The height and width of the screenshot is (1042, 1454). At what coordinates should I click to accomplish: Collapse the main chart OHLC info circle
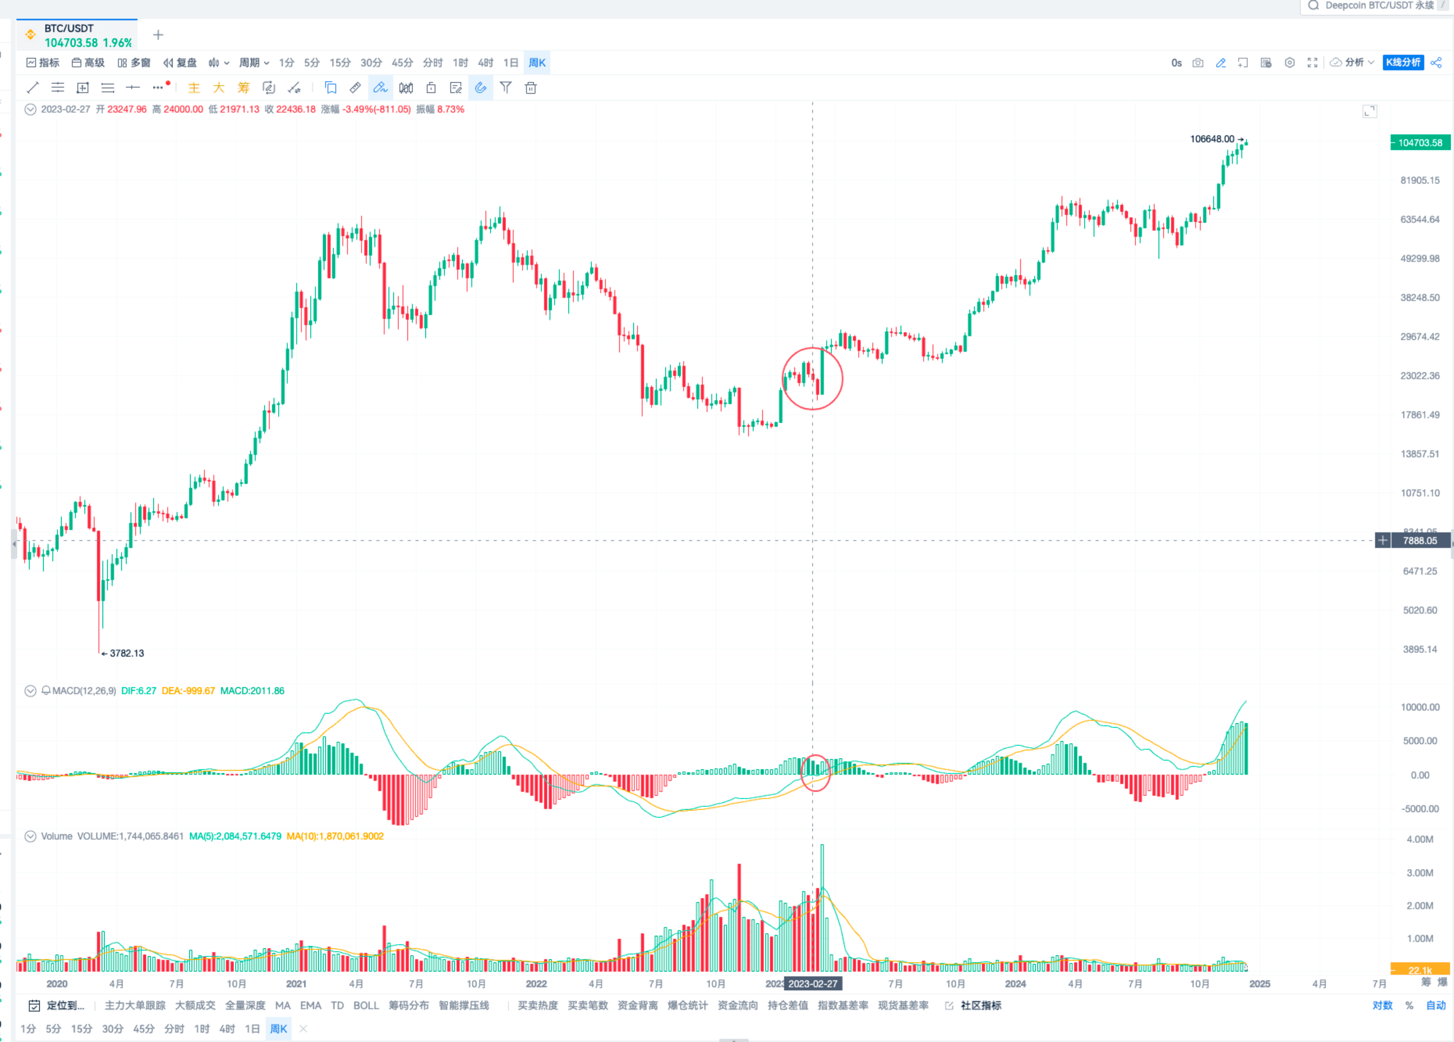30,110
